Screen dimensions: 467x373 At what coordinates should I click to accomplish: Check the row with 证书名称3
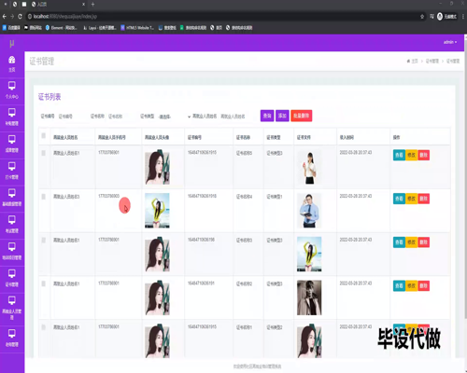[44, 240]
